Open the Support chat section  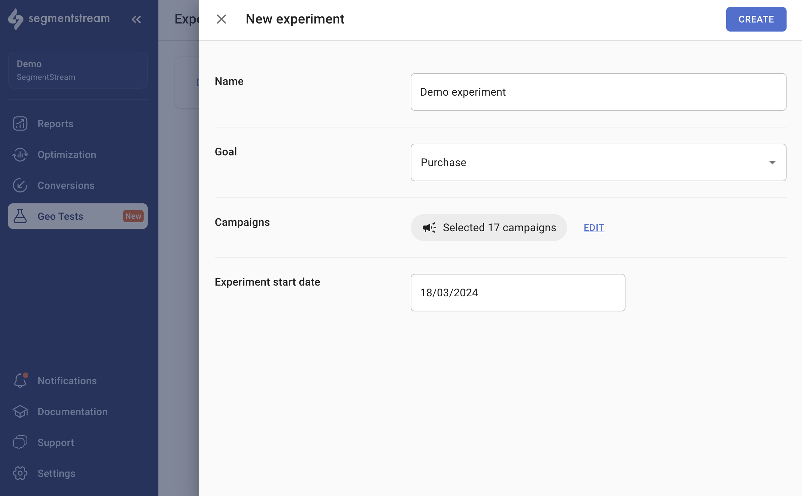pos(55,442)
